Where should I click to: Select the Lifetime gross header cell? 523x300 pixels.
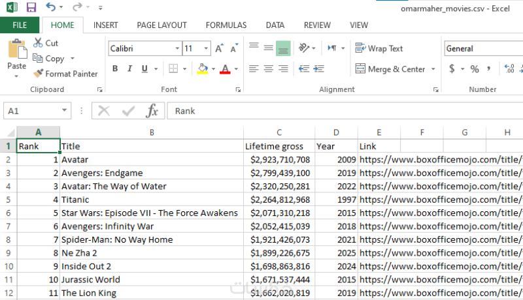coord(279,146)
